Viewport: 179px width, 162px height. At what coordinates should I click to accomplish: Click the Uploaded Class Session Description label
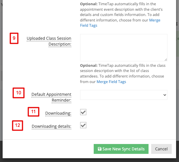coord(49,41)
